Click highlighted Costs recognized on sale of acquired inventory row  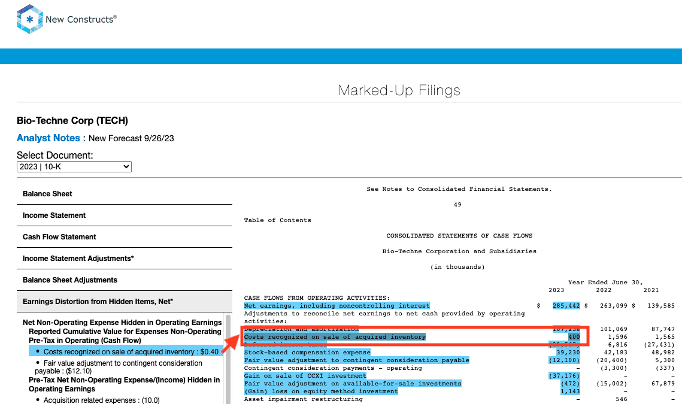click(x=335, y=336)
